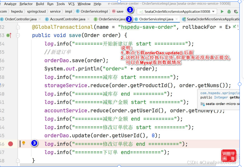Click the orderDao.update call
Screen dimensions: 244x167
[102, 136]
